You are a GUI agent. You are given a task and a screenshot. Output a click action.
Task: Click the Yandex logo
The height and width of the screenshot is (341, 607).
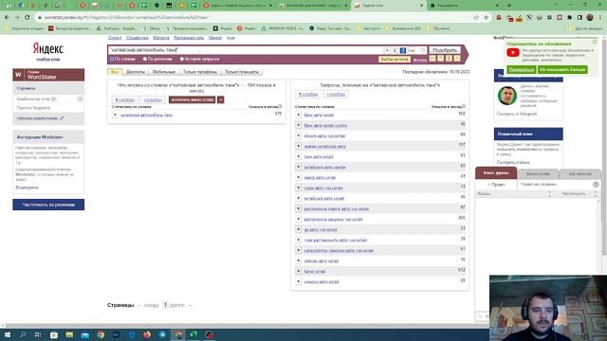point(48,48)
